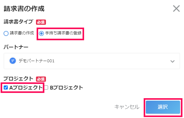Click the 請求書タイプ section heading
184x118 pixels.
(18, 22)
